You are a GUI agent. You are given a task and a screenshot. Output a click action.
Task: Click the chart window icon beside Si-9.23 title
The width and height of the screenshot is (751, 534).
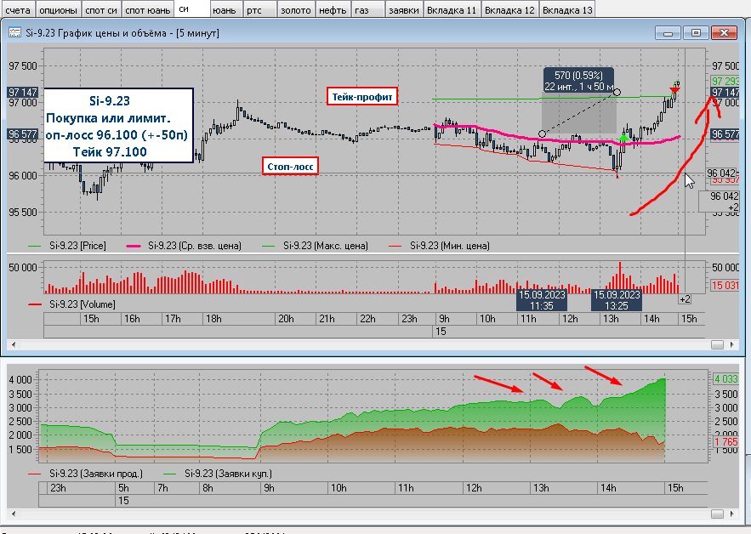14,32
